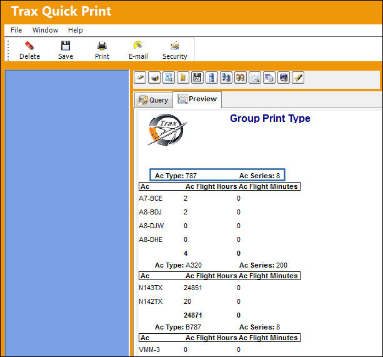Click the Security toolbar icon
Screen dimensions: 383x357
(x=175, y=46)
